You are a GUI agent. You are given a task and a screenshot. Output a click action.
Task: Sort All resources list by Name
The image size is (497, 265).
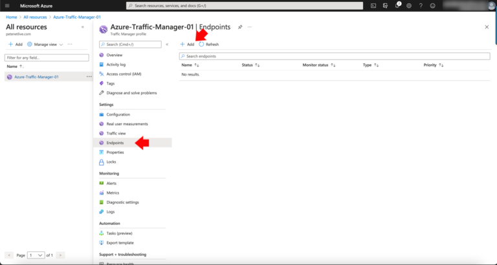point(16,67)
